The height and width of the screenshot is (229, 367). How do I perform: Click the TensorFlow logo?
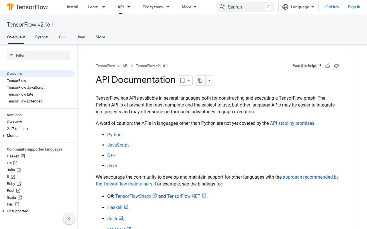click(27, 7)
